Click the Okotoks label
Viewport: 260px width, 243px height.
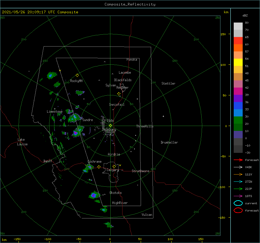point(116,193)
